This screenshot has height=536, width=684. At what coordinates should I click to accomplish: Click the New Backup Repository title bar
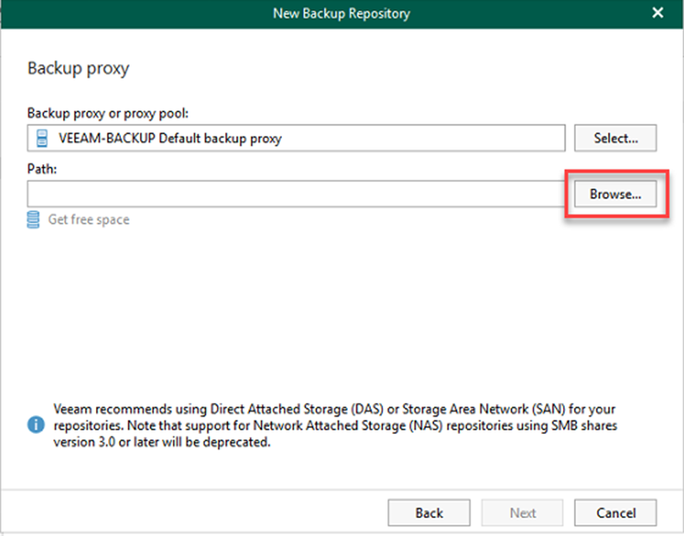click(341, 13)
